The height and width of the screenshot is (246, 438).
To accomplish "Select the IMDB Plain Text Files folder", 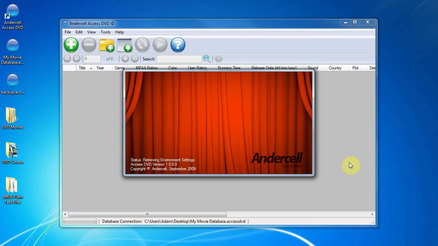I will coord(13,191).
